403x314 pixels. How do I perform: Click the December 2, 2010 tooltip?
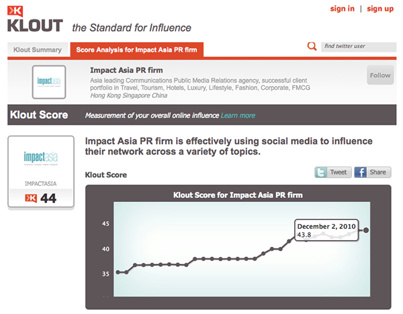[326, 230]
